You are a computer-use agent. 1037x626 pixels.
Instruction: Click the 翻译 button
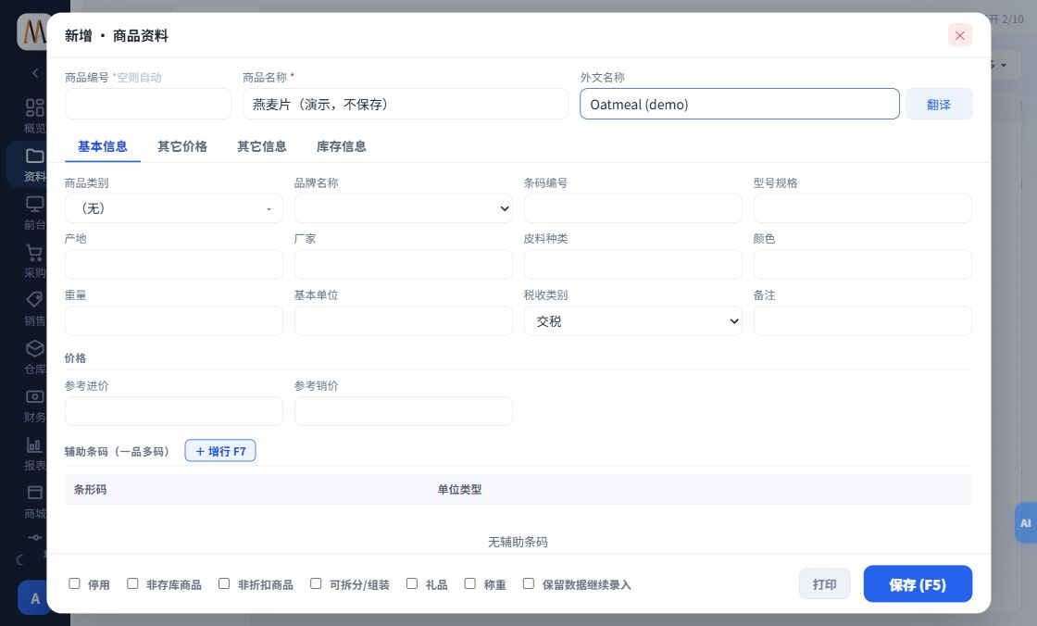point(939,105)
